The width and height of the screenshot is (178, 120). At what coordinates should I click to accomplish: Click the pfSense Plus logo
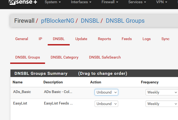(x=23, y=2)
